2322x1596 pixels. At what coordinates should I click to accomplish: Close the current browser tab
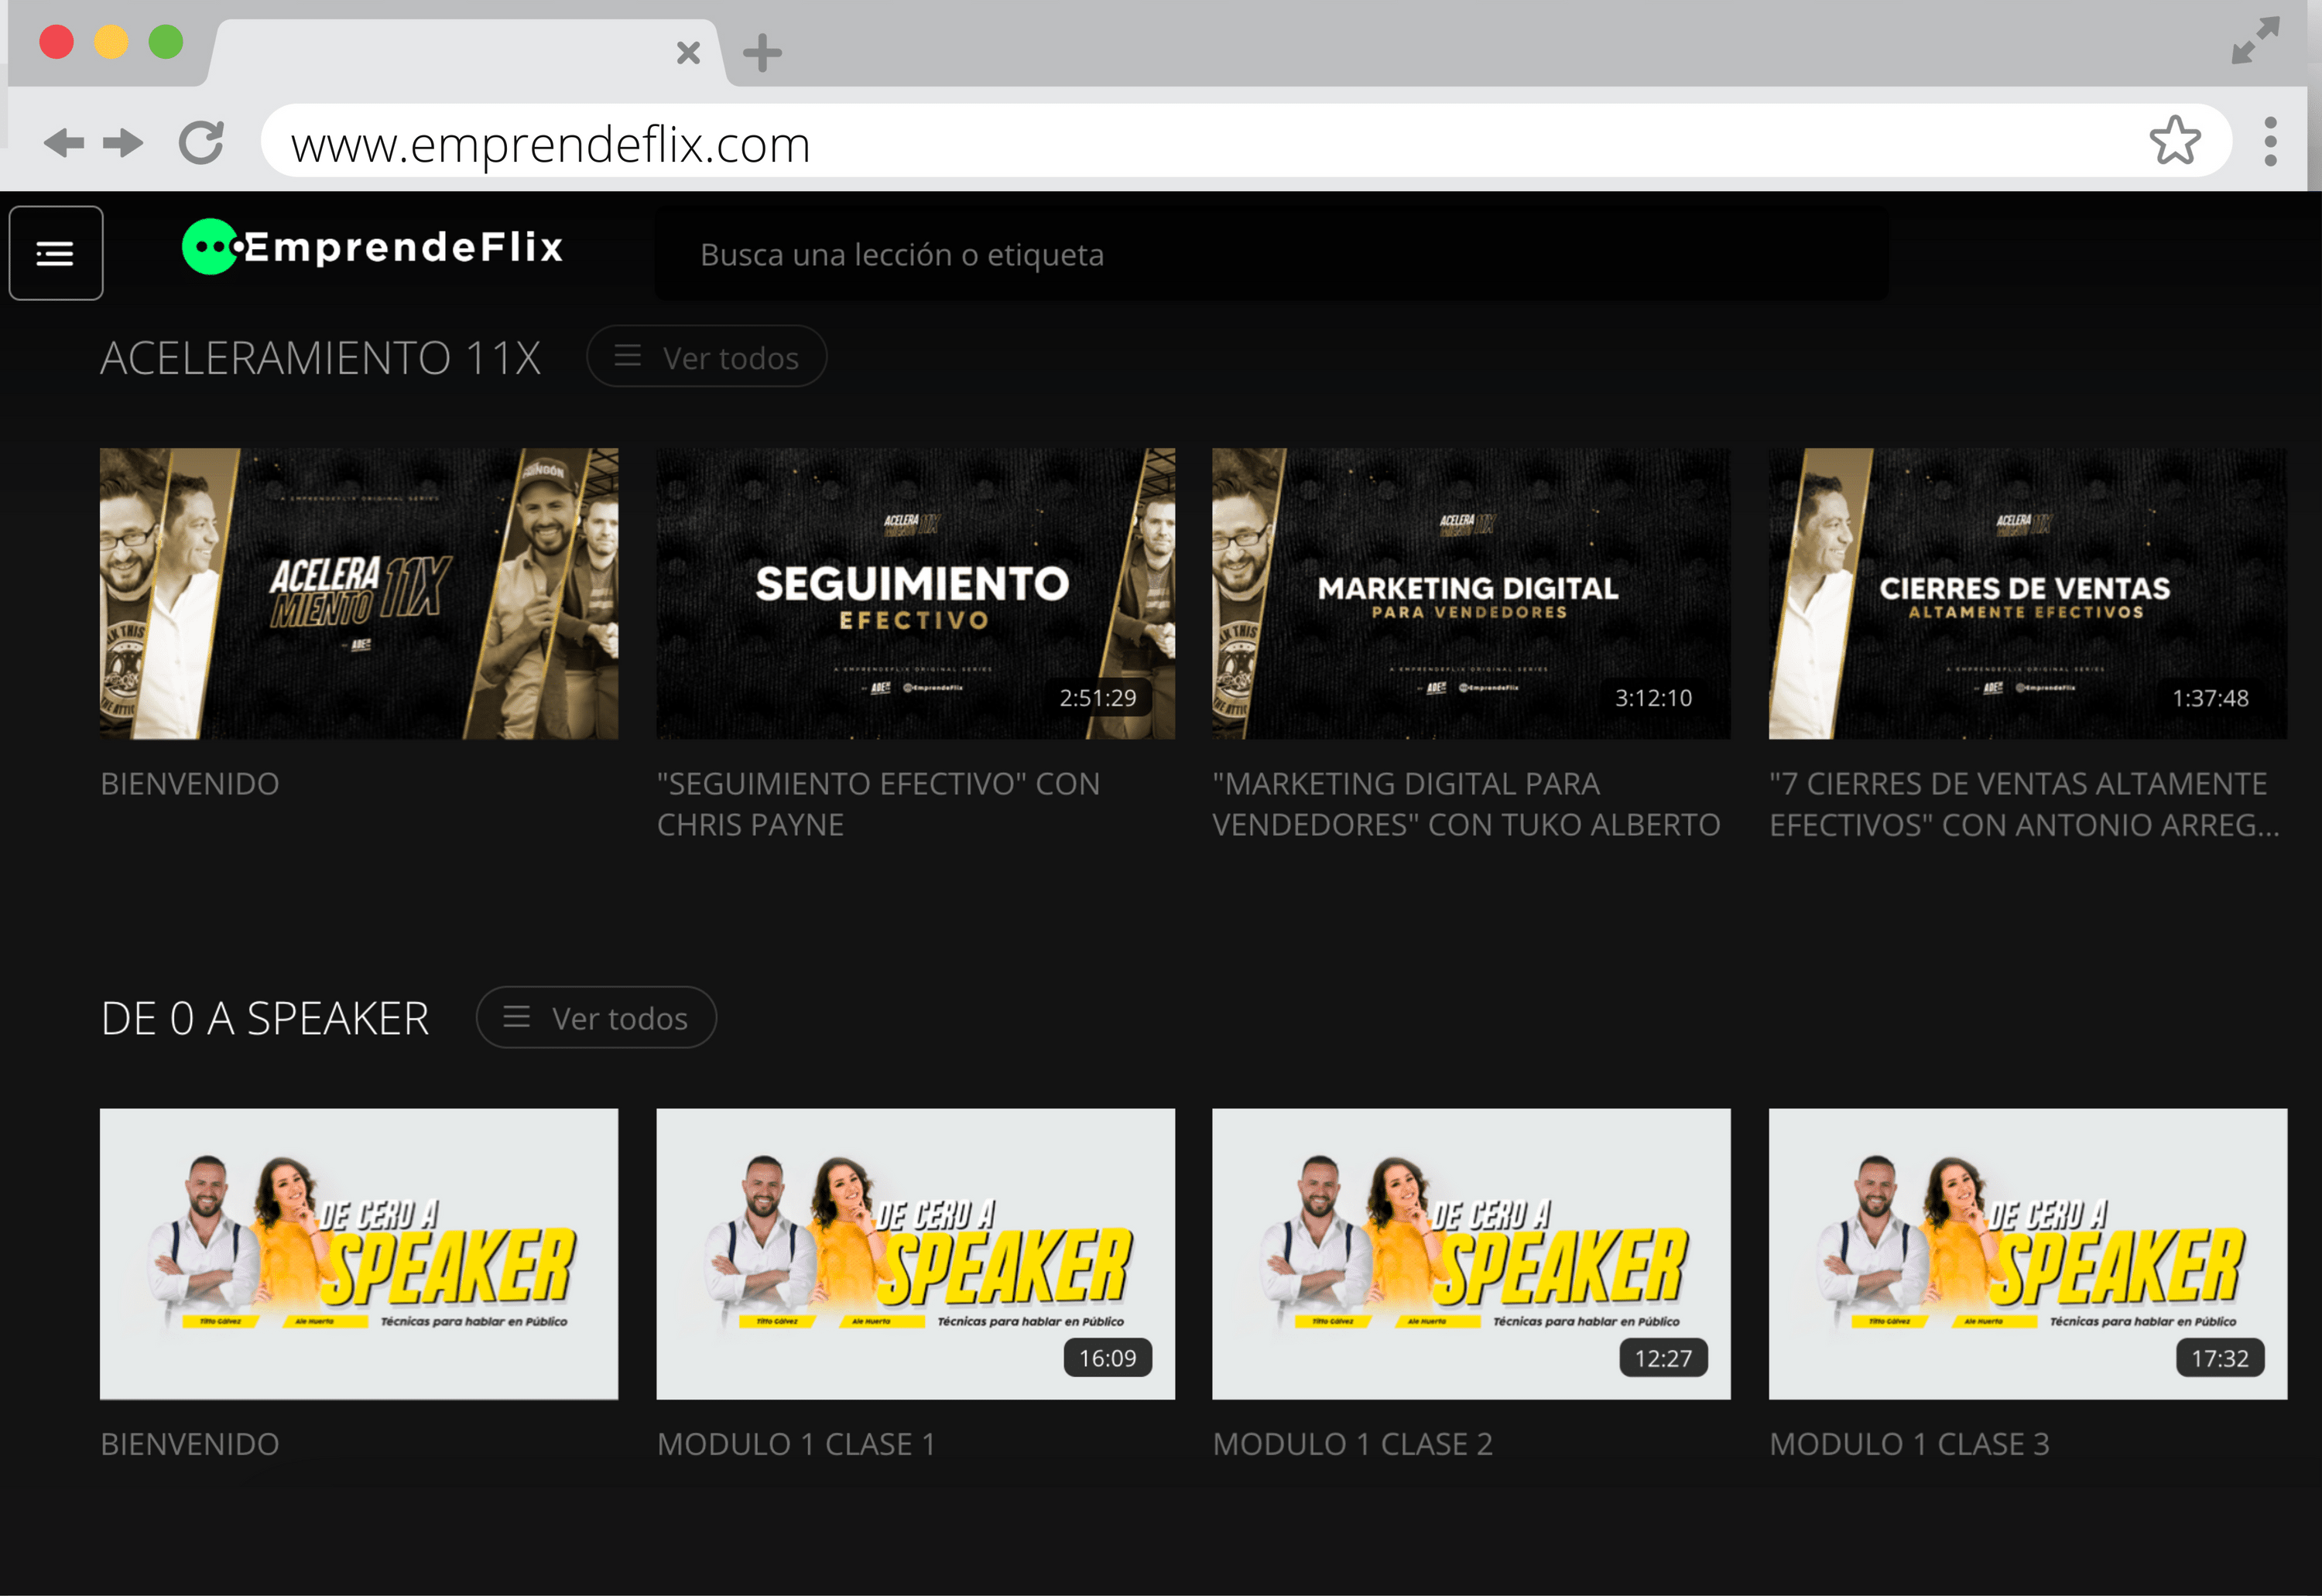688,53
